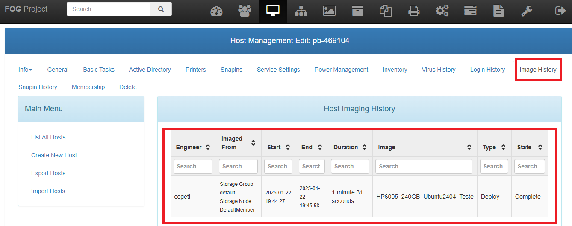Click the List All Hosts link

click(x=48, y=137)
